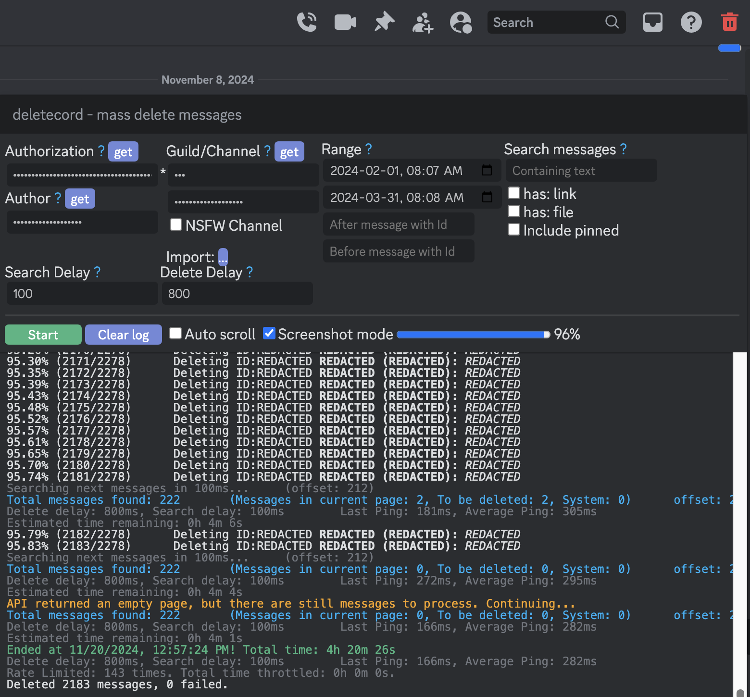Click the Author ID field
The width and height of the screenshot is (750, 697).
click(82, 222)
